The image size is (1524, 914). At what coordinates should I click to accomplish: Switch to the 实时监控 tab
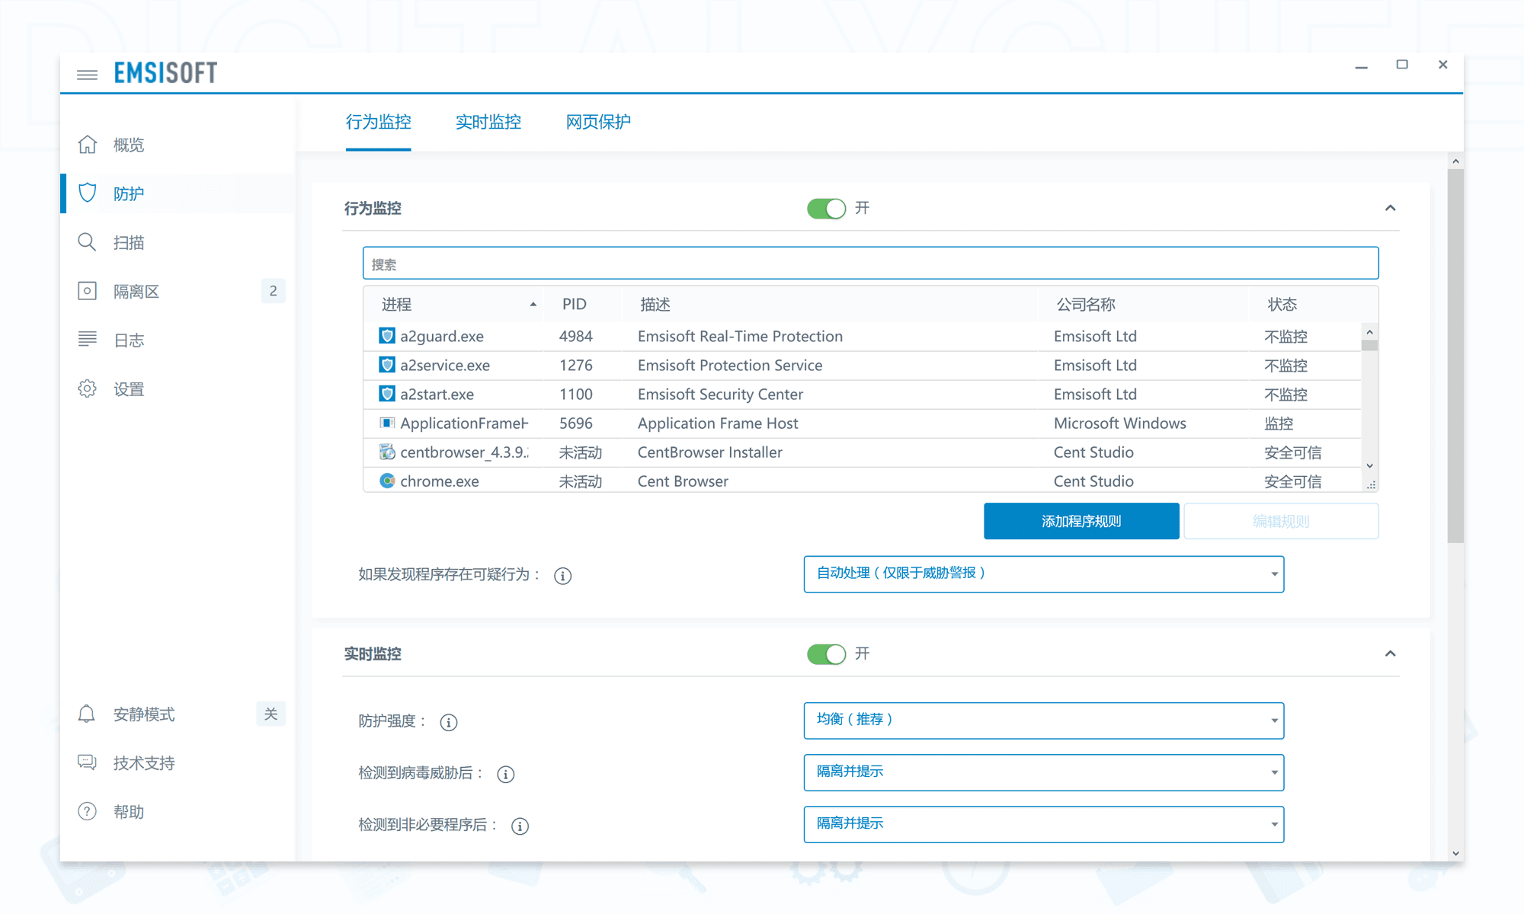(x=488, y=122)
